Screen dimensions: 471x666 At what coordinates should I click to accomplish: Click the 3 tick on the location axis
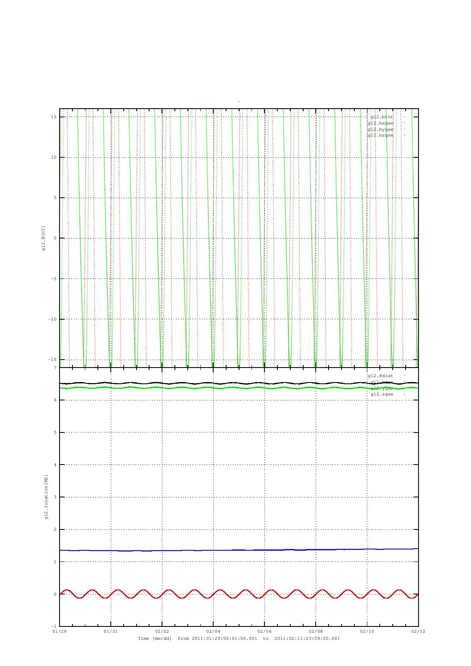(x=55, y=497)
